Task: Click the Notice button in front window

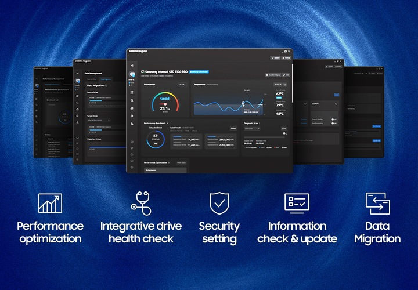Action: [286, 58]
